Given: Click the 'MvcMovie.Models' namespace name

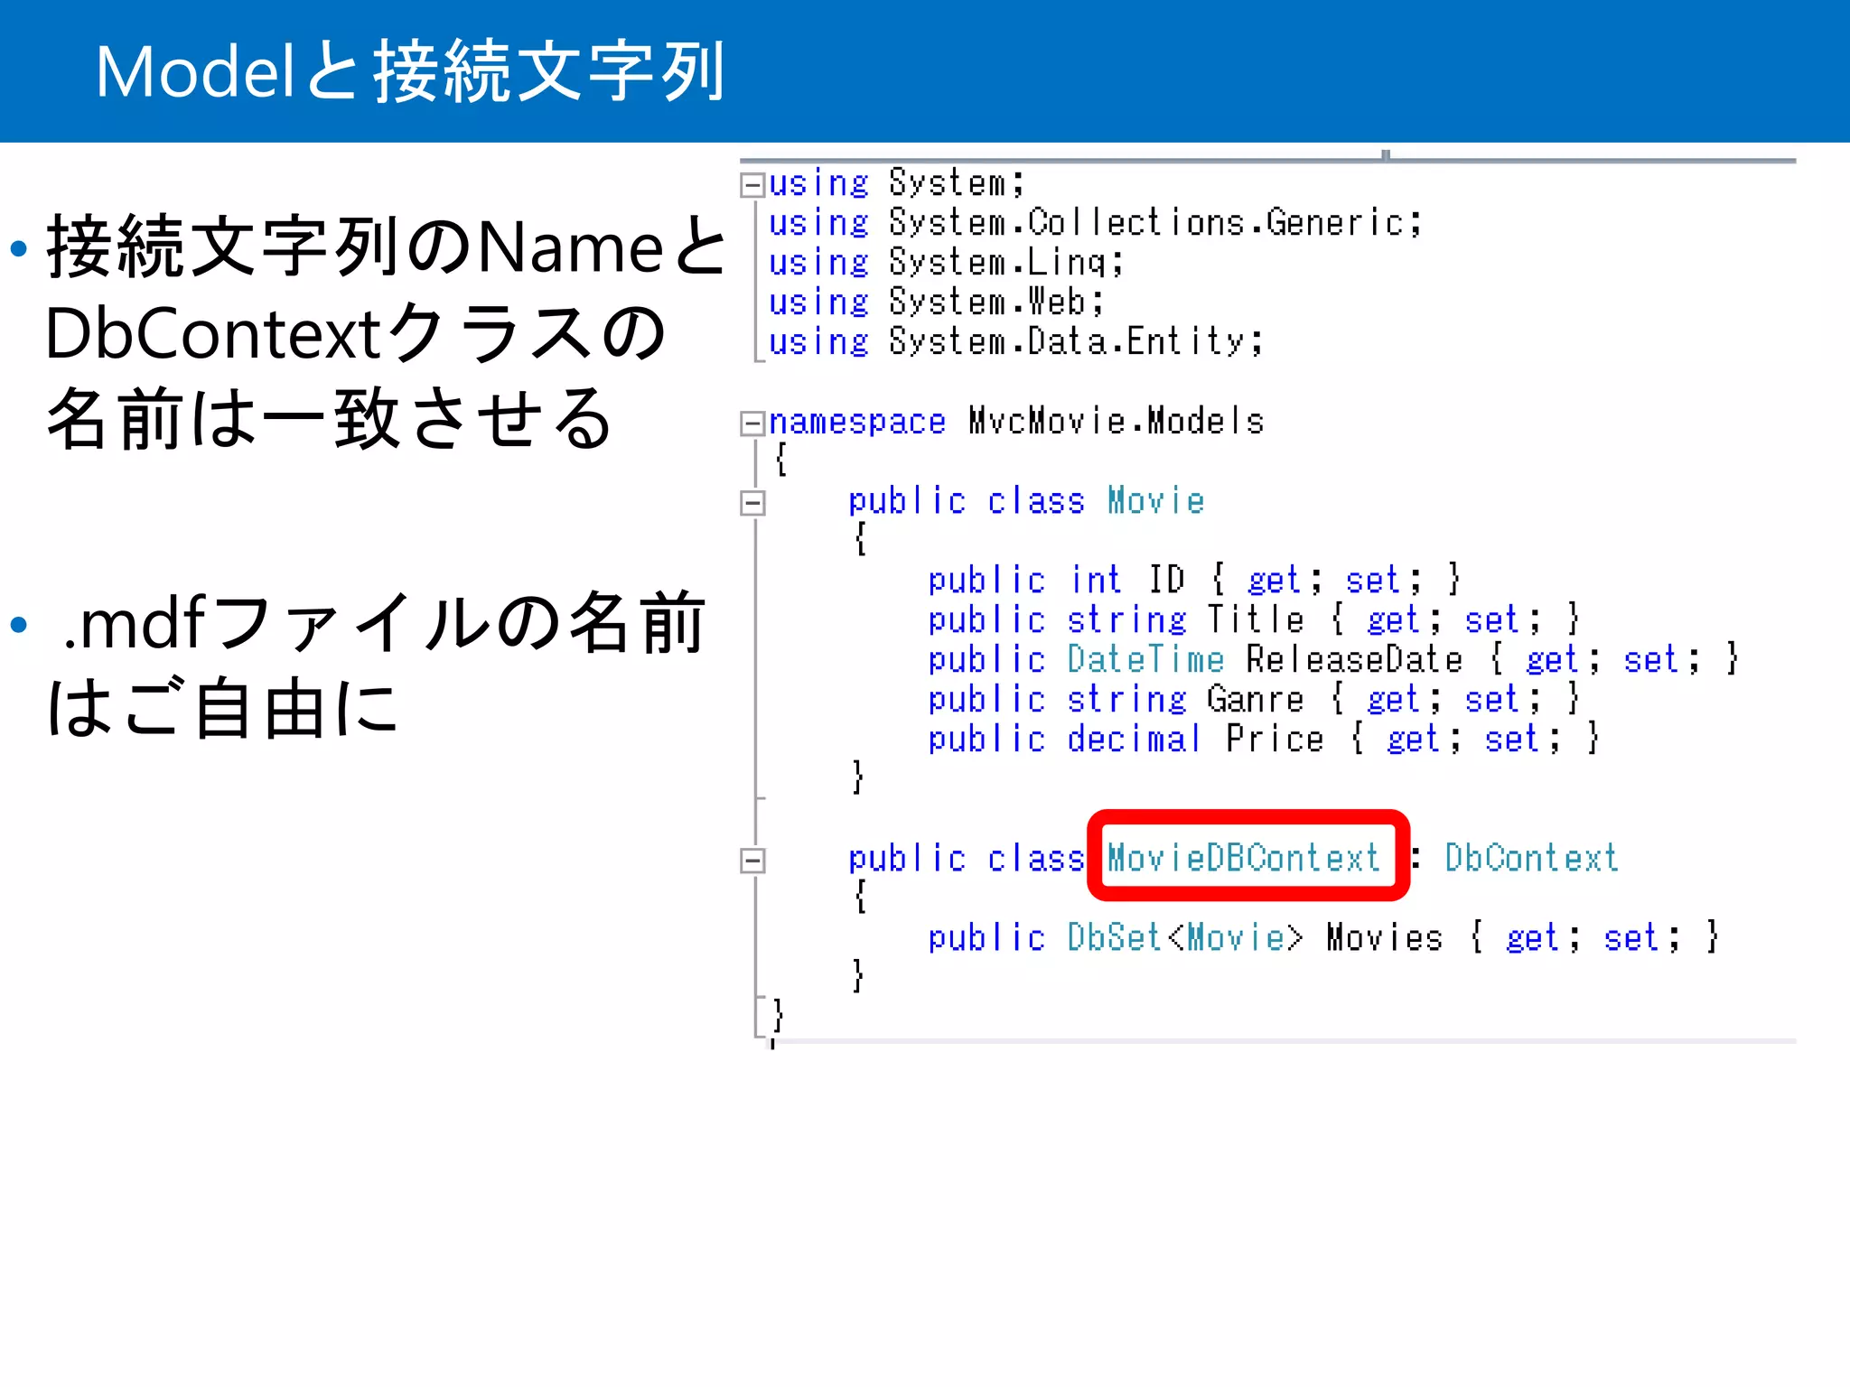Looking at the screenshot, I should 1116,422.
